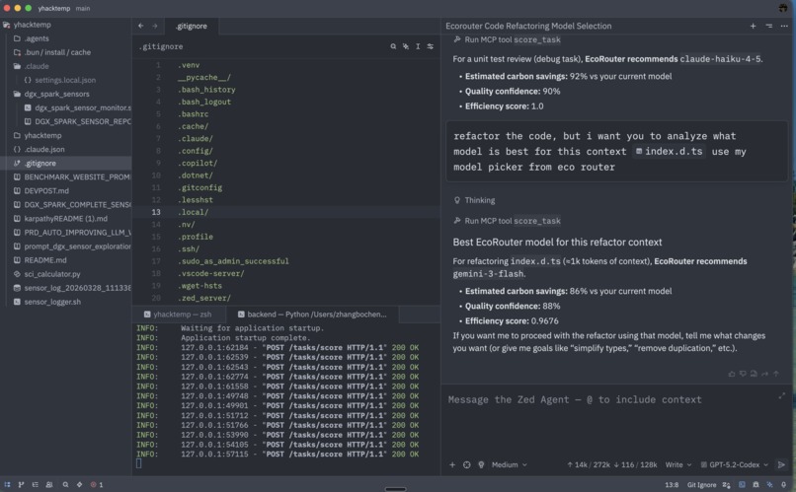Select the .gitignore editor tab
Screen dimensions: 796x492
[x=192, y=26]
